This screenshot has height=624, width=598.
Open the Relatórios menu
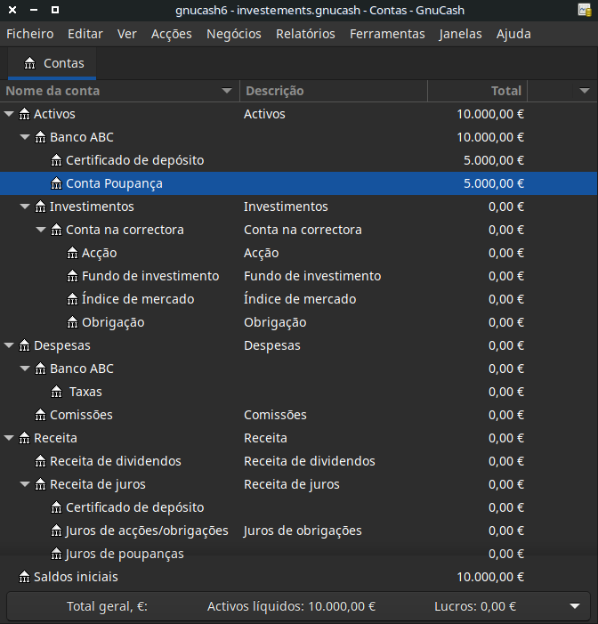305,34
